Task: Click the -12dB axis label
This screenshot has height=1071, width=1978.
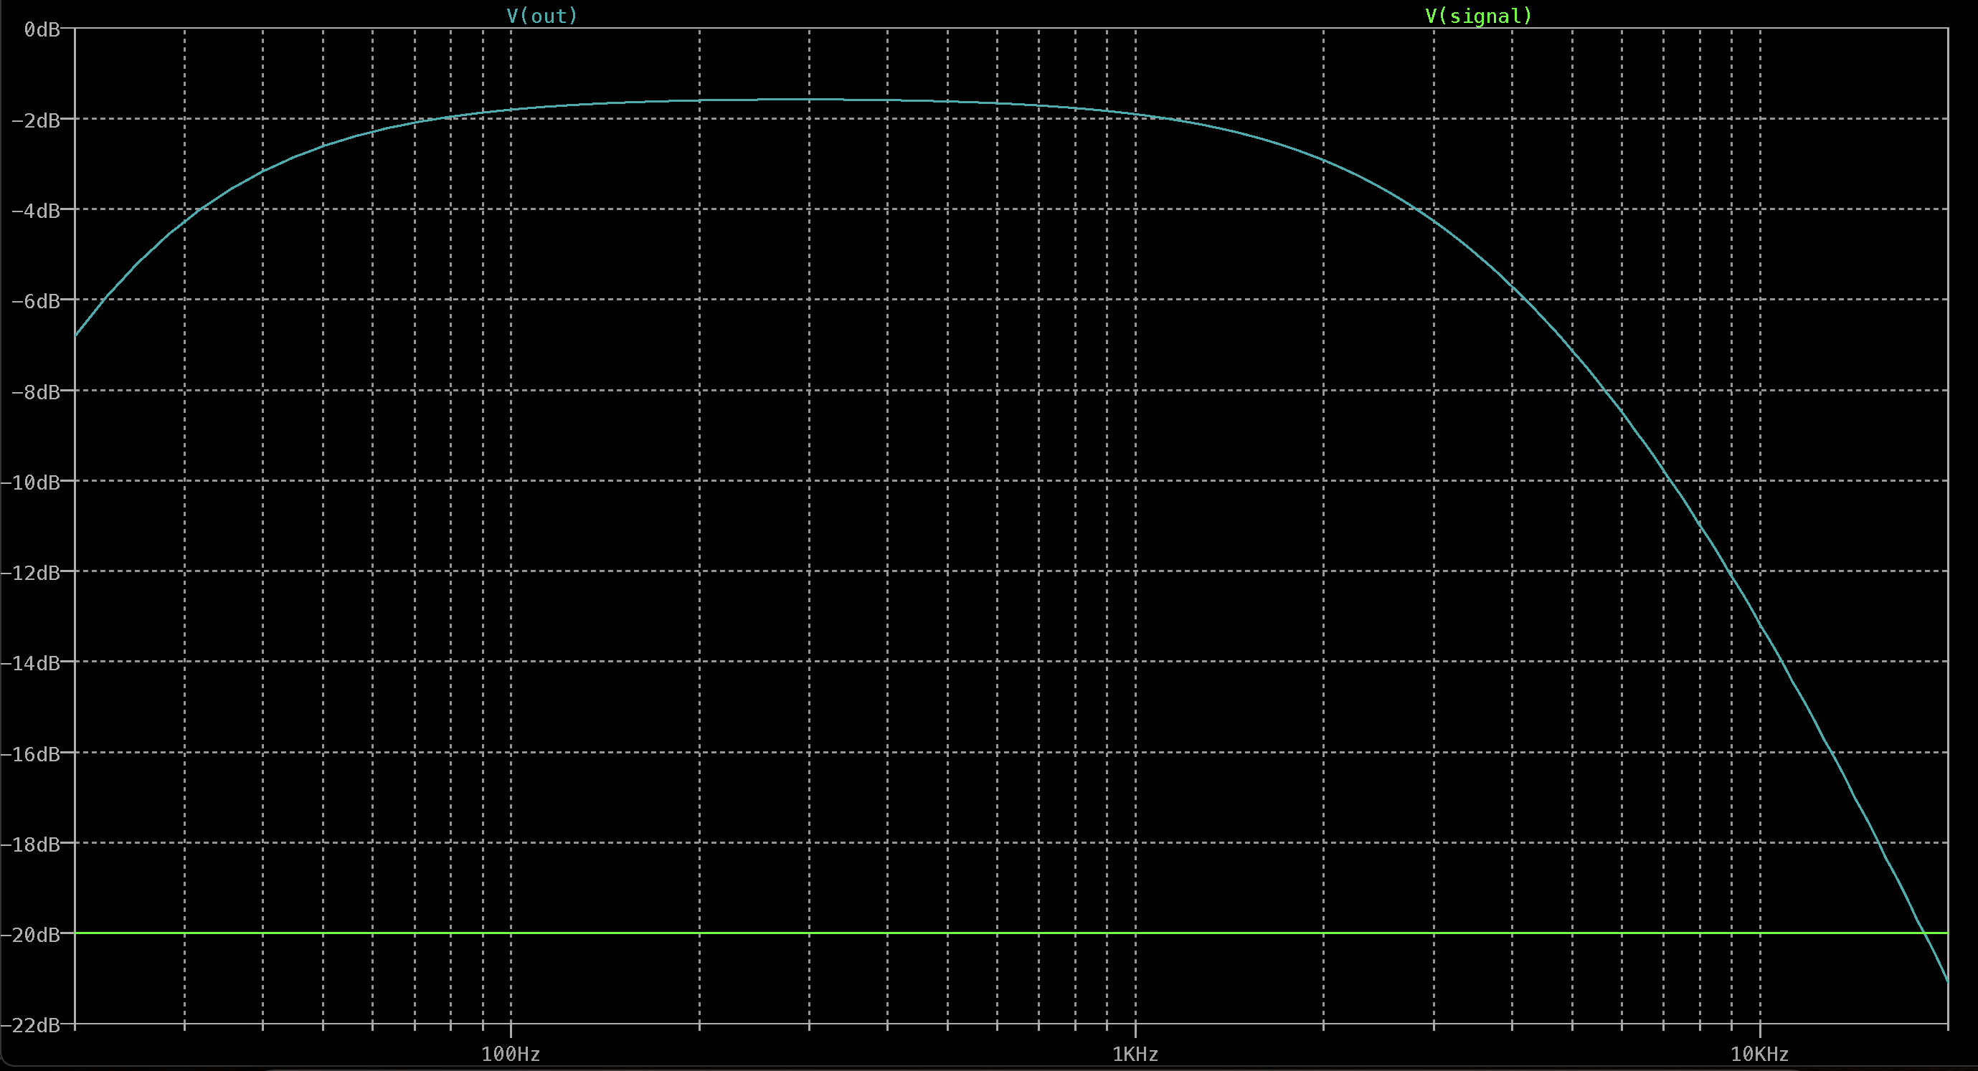Action: coord(30,573)
